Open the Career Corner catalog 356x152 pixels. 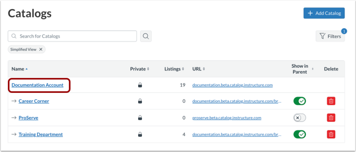click(x=34, y=101)
